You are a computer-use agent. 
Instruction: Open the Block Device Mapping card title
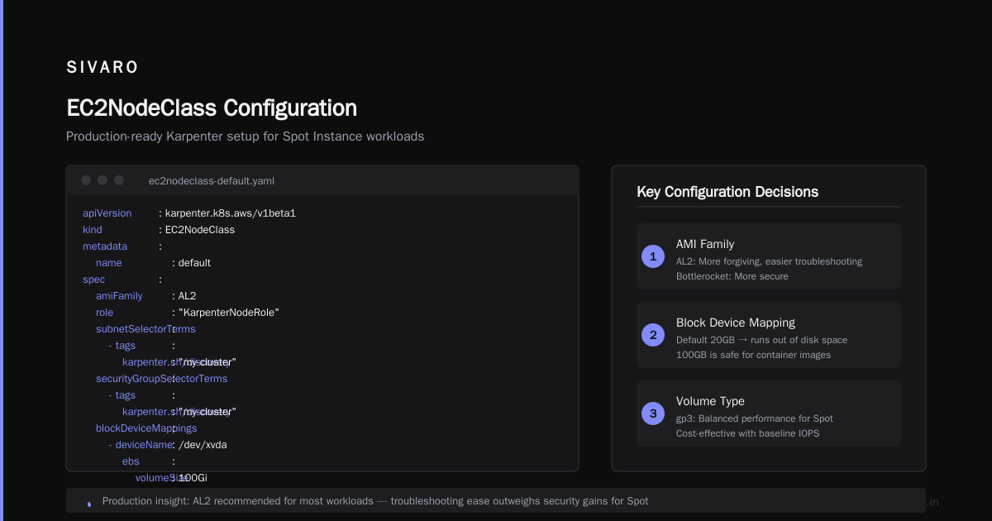coord(736,323)
